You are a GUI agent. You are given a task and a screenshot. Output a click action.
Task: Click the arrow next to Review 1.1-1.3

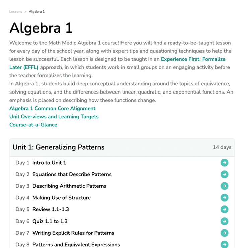[224, 209]
